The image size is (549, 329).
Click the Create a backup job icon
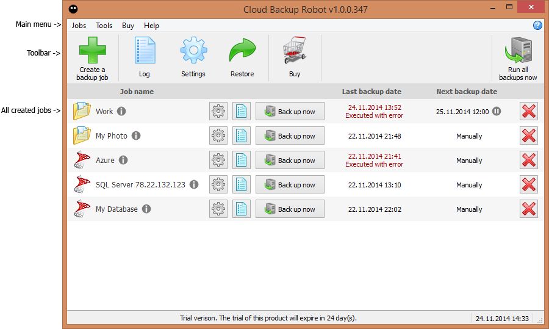pos(92,51)
